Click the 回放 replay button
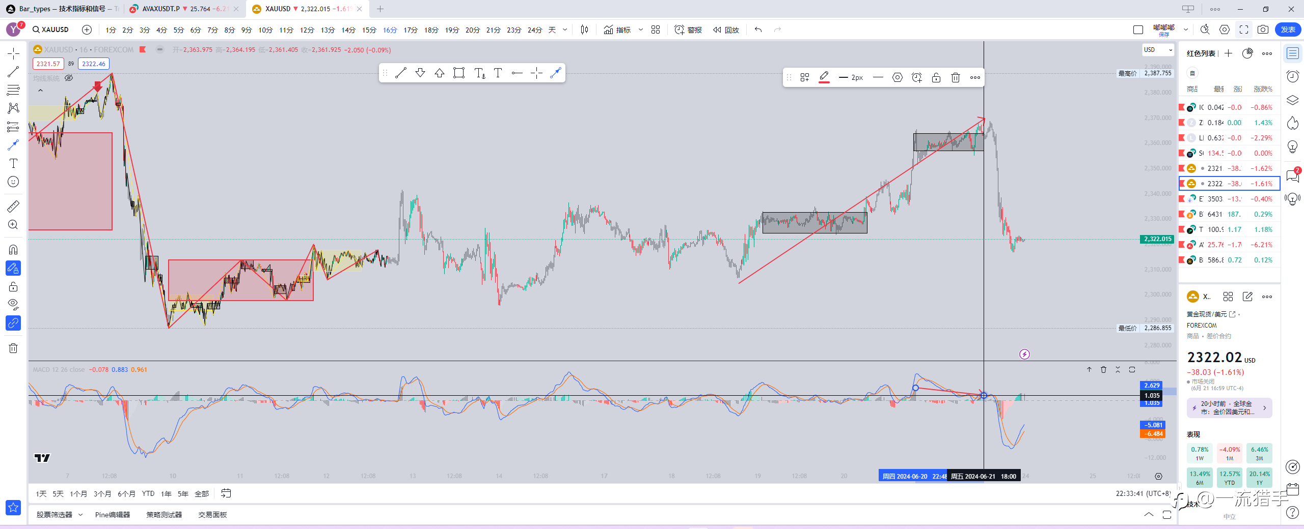 tap(726, 30)
